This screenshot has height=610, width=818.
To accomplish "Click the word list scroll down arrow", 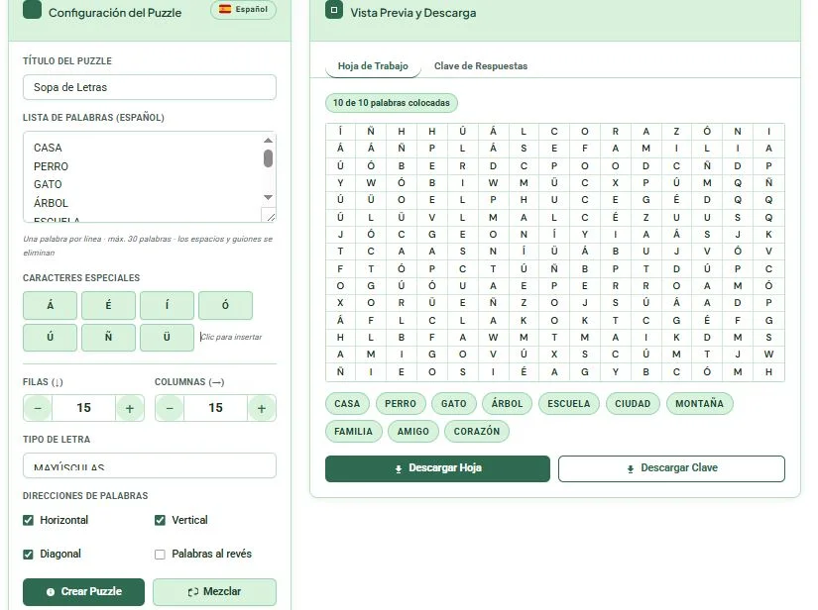I will click(268, 197).
